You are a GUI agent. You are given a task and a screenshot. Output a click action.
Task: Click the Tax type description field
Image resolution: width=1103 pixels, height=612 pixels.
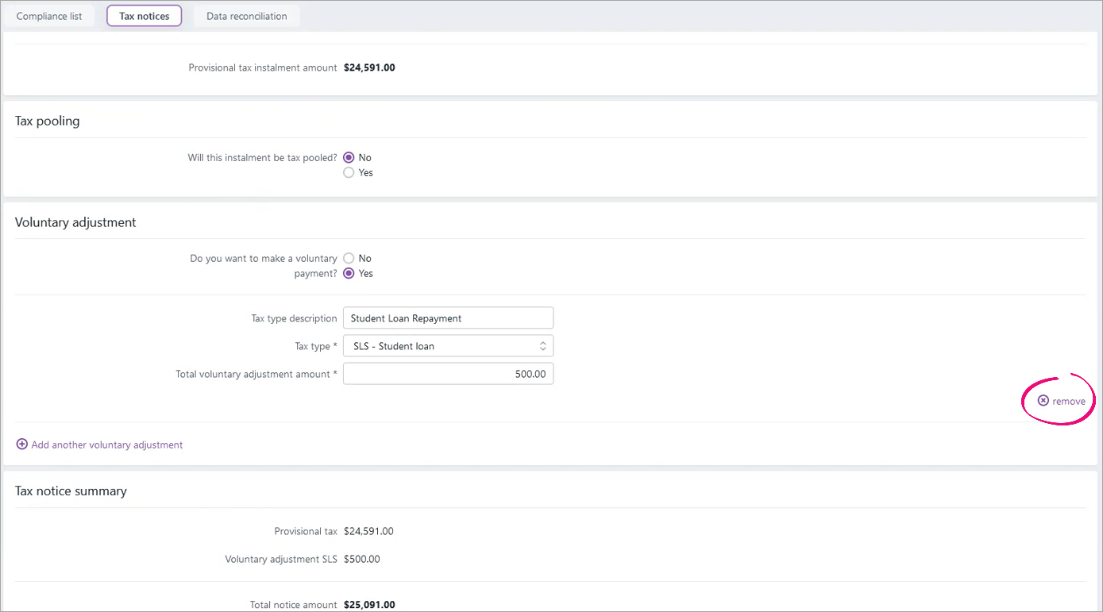point(447,318)
